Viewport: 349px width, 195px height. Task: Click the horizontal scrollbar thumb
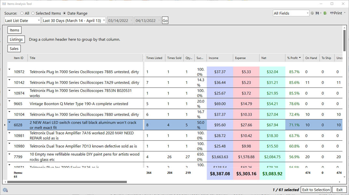click(67, 182)
